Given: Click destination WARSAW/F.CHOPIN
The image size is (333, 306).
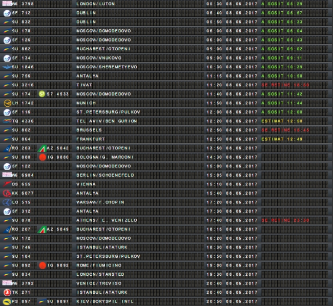Looking at the screenshot, I should tap(100, 202).
